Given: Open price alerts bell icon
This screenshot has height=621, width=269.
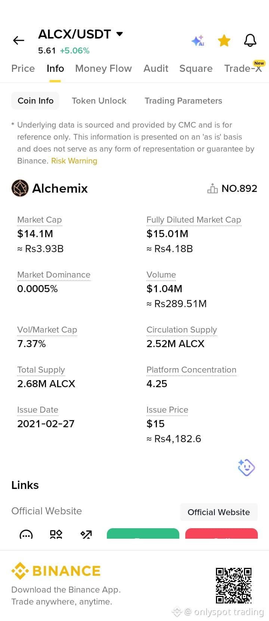Looking at the screenshot, I should coord(250,40).
